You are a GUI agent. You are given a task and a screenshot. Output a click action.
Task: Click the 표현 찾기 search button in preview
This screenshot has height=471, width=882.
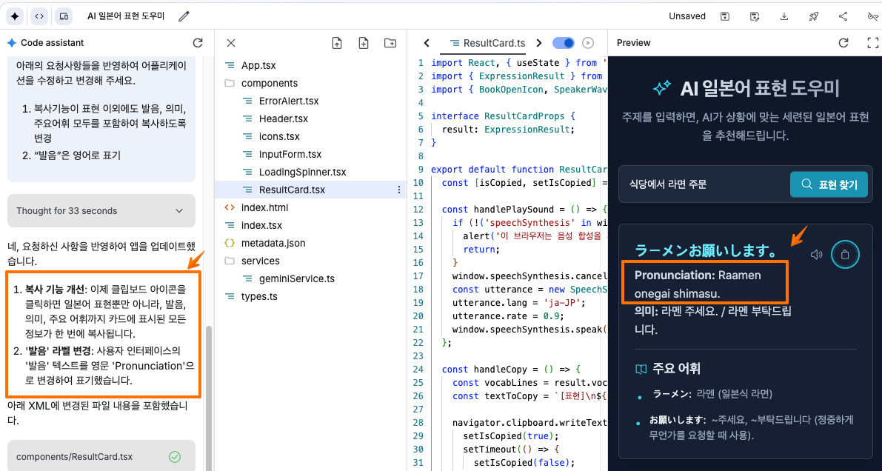pos(829,184)
